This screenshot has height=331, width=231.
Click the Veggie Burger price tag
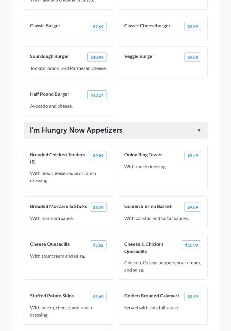point(193,57)
